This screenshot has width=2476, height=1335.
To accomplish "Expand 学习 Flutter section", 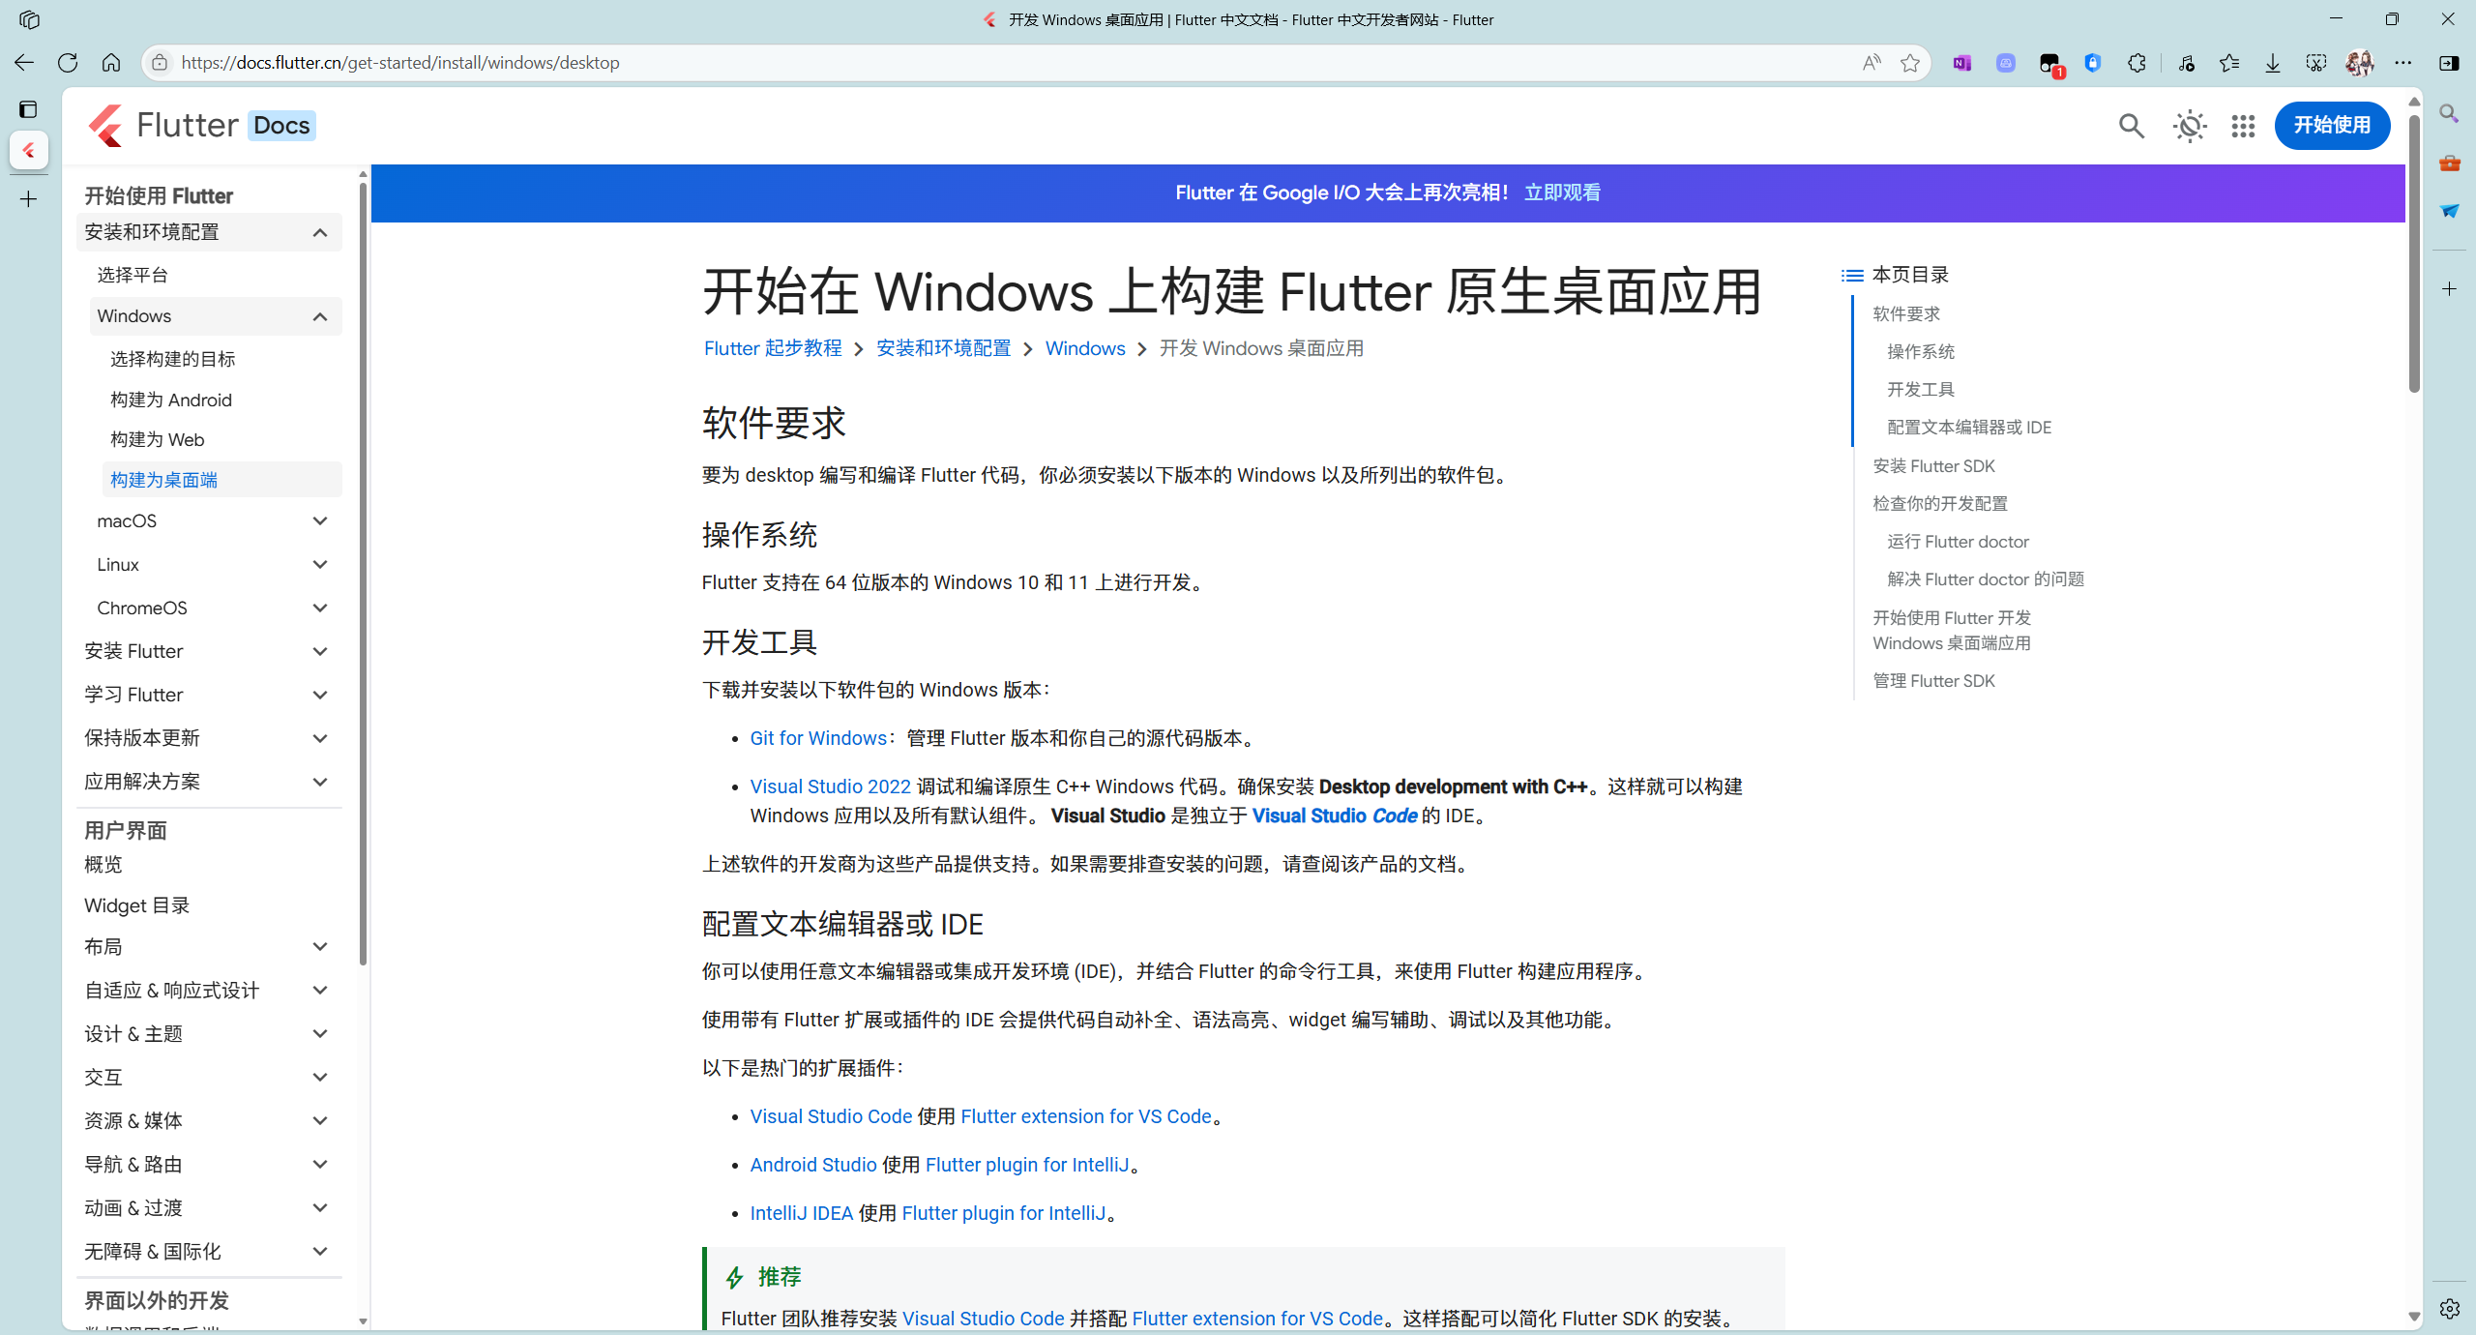I will [320, 696].
